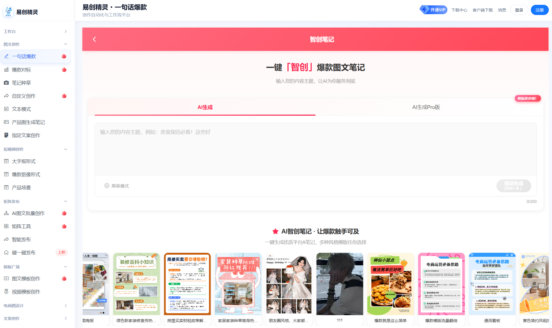This screenshot has width=552, height=328.
Task: Click the 视频模板创作 icon
Action: (x=6, y=292)
